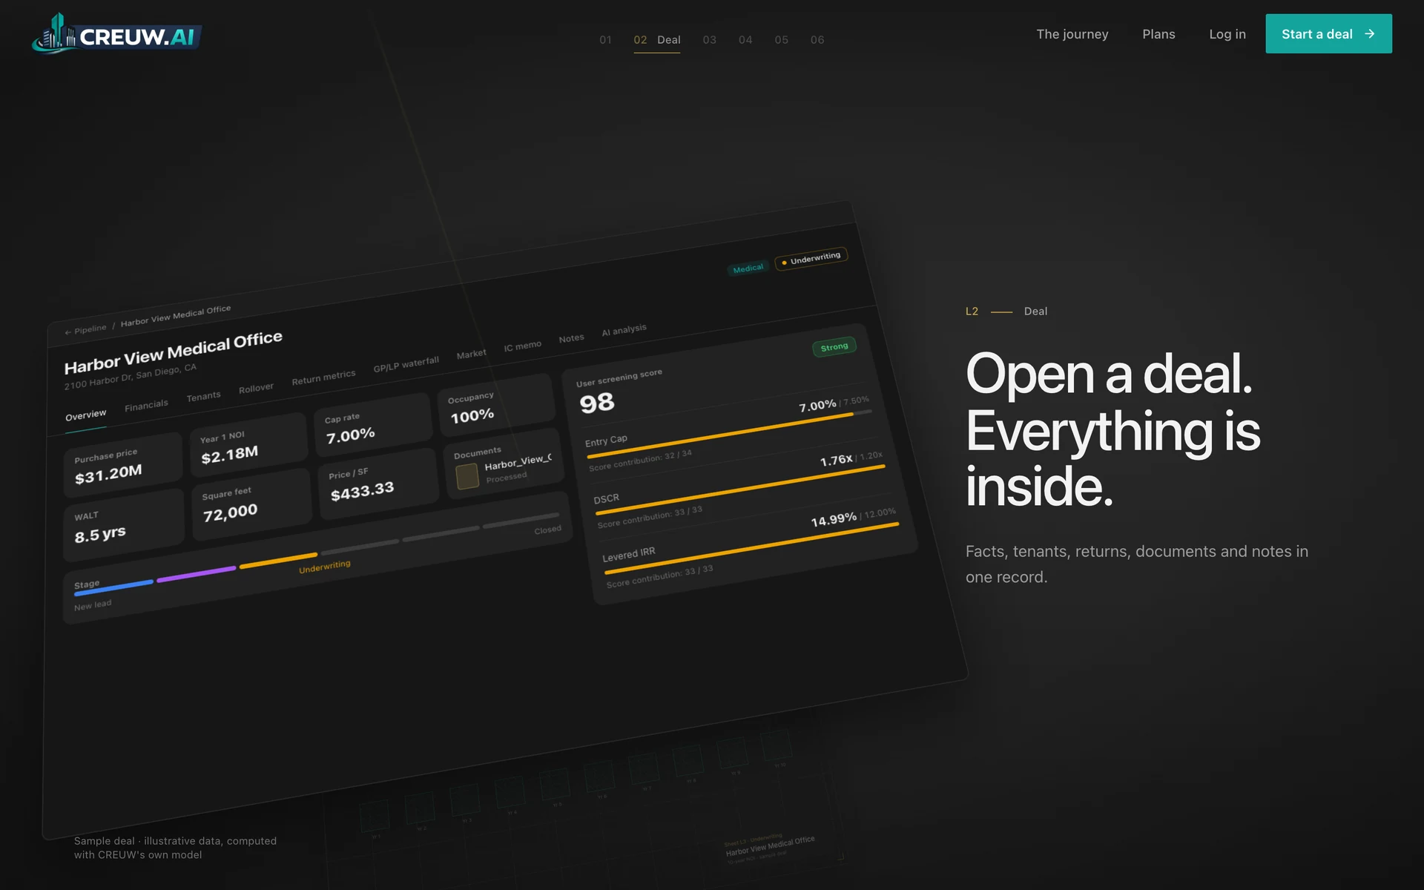Jump to journey step 05
This screenshot has height=890, width=1424.
[x=781, y=40]
